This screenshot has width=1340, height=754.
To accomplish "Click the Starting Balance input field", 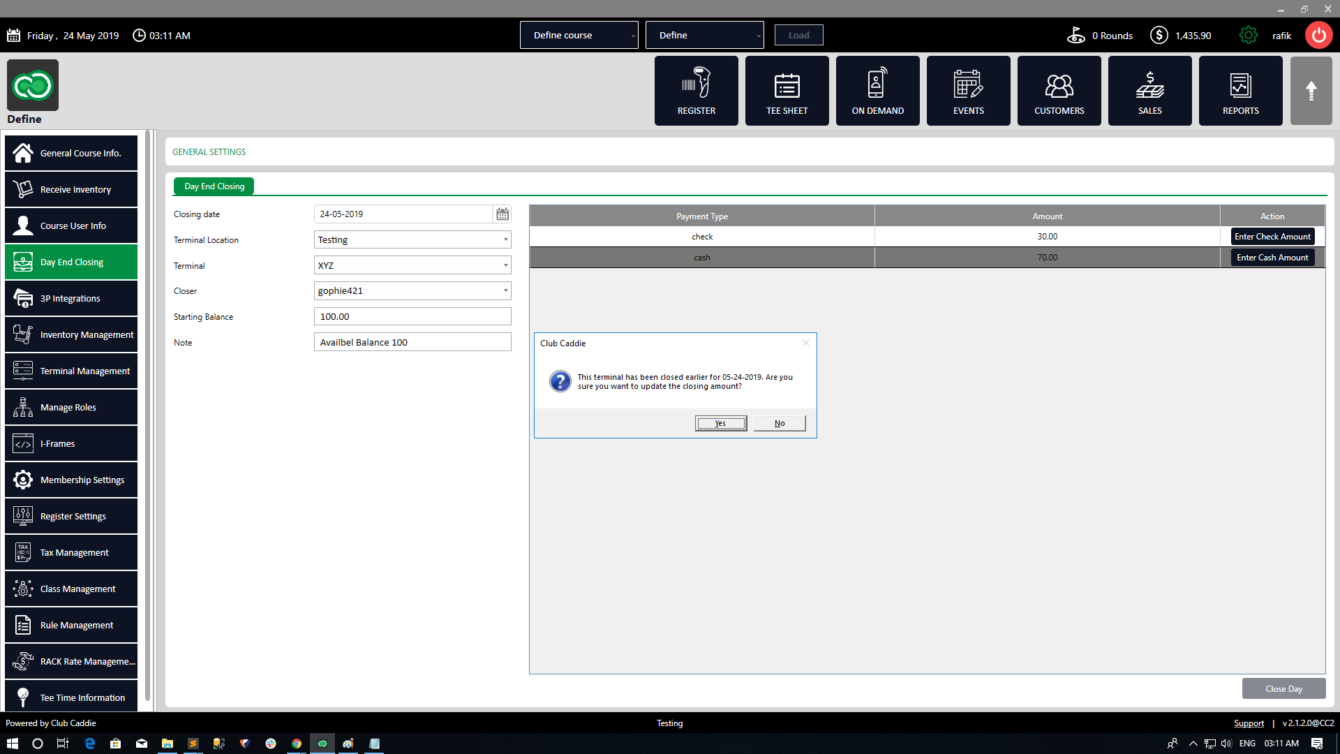I will click(412, 316).
